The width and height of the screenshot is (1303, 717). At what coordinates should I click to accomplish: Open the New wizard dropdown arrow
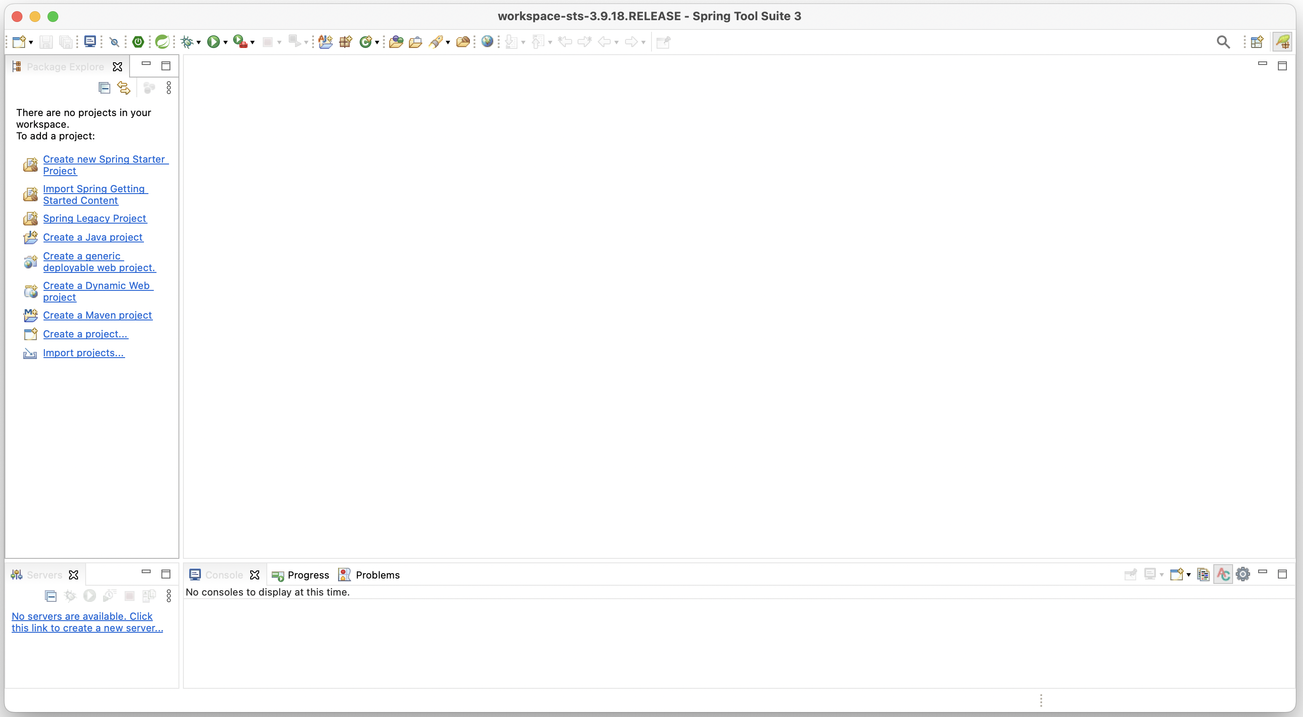(31, 43)
